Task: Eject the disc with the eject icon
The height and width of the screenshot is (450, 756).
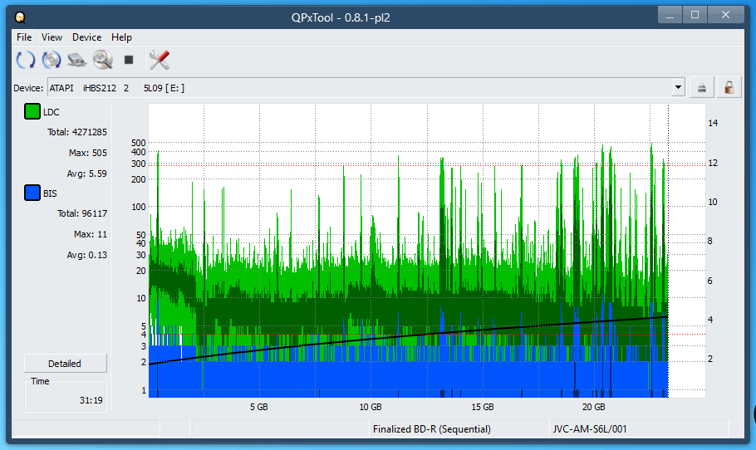Action: (x=702, y=88)
